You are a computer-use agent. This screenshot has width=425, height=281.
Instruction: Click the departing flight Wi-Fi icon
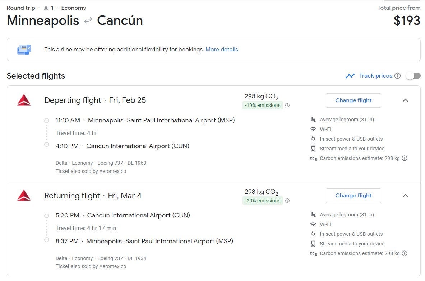(313, 129)
